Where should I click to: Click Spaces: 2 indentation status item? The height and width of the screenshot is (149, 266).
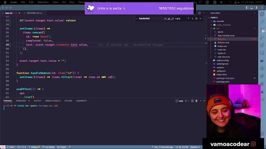tap(195, 147)
